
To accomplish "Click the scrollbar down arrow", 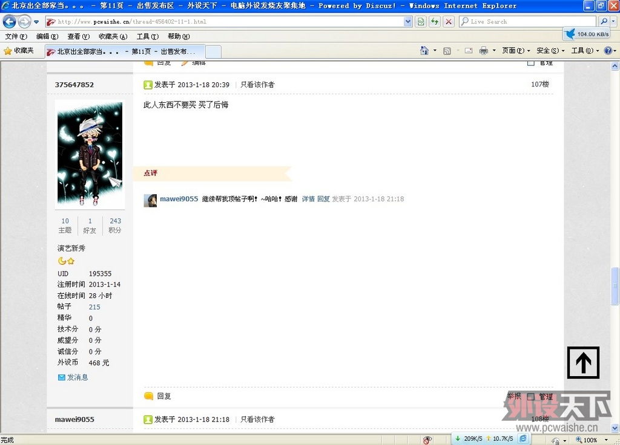I will 615,427.
